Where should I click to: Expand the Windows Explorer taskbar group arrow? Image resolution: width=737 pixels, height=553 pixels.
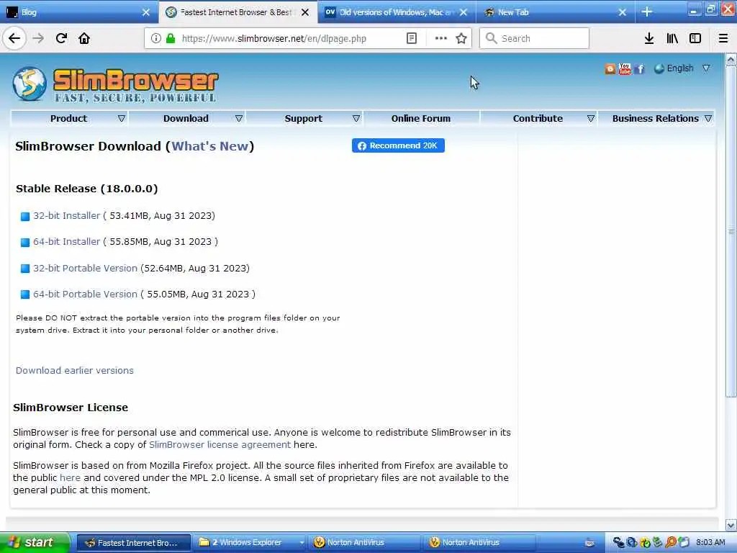[x=302, y=543]
